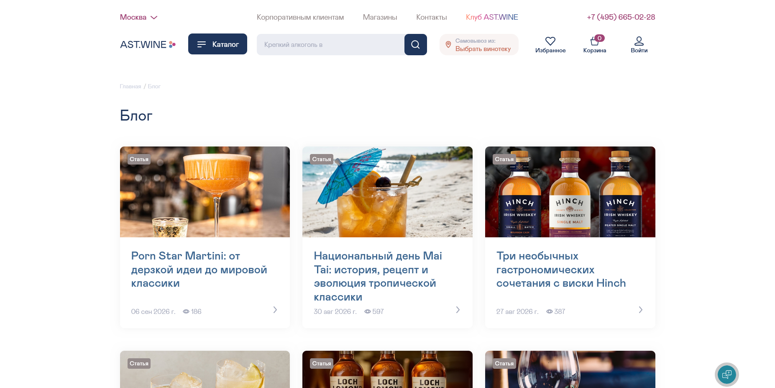
Task: Click the location pin icon
Action: [x=448, y=44]
